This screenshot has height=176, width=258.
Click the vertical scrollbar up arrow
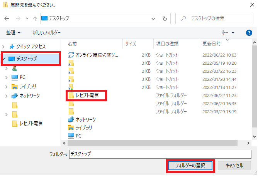coord(255,43)
